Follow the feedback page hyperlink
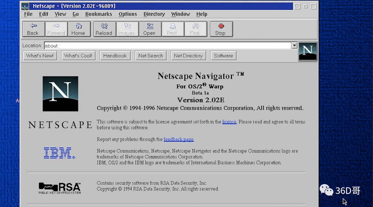The image size is (373, 207). (x=179, y=139)
